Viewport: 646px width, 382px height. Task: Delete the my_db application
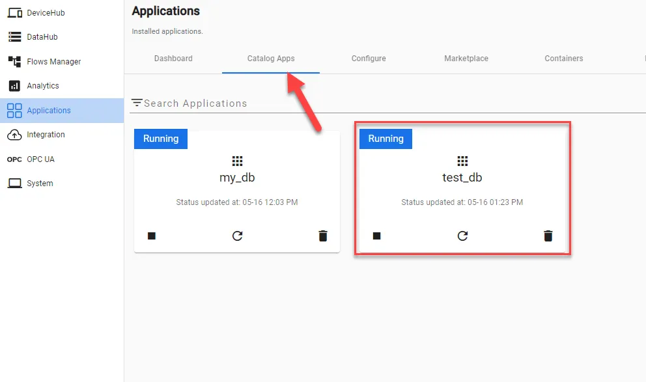pyautogui.click(x=323, y=236)
